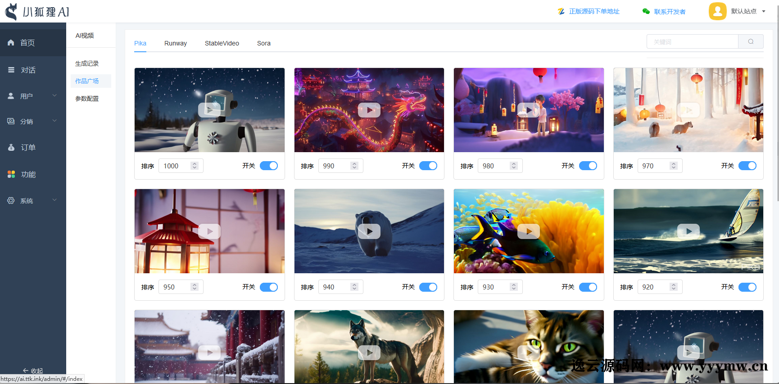Toggle the switch for video ranked 1000
This screenshot has width=779, height=384.
pyautogui.click(x=269, y=166)
